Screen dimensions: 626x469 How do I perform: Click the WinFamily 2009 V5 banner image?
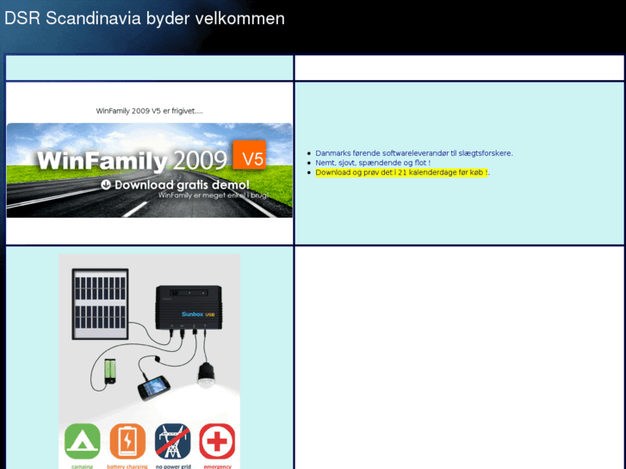[x=149, y=170]
